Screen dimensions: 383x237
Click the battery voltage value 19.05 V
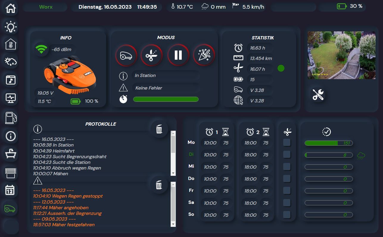(x=46, y=93)
